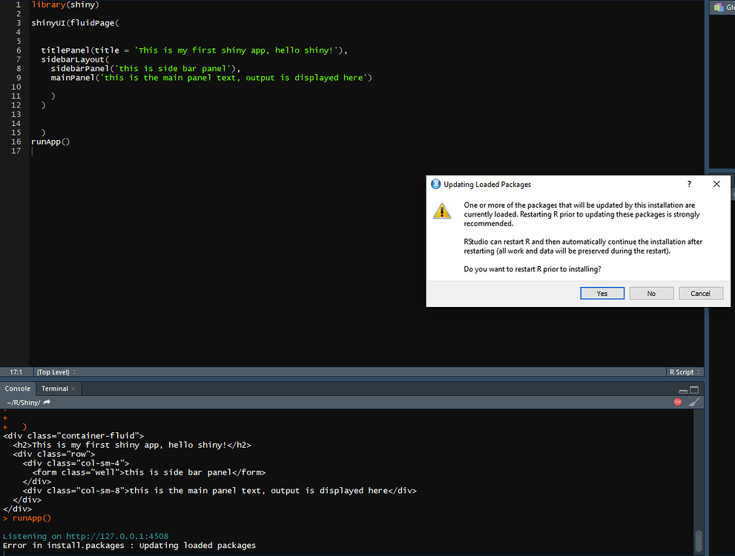
Task: Click the terminal scrollbar thumb
Action: (x=698, y=540)
